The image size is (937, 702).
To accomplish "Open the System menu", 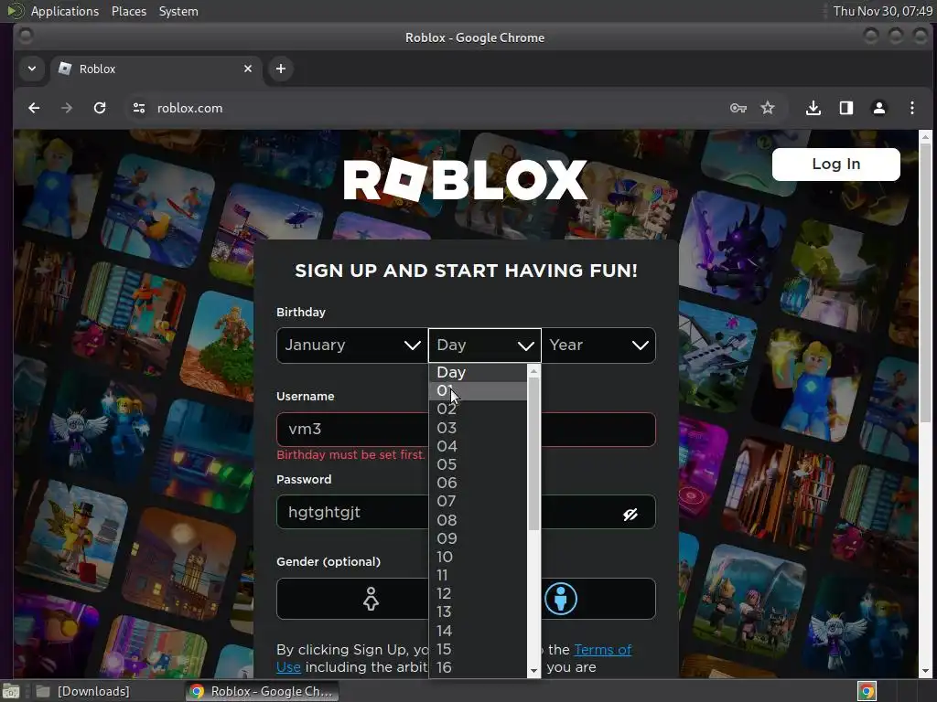I will coord(178,11).
